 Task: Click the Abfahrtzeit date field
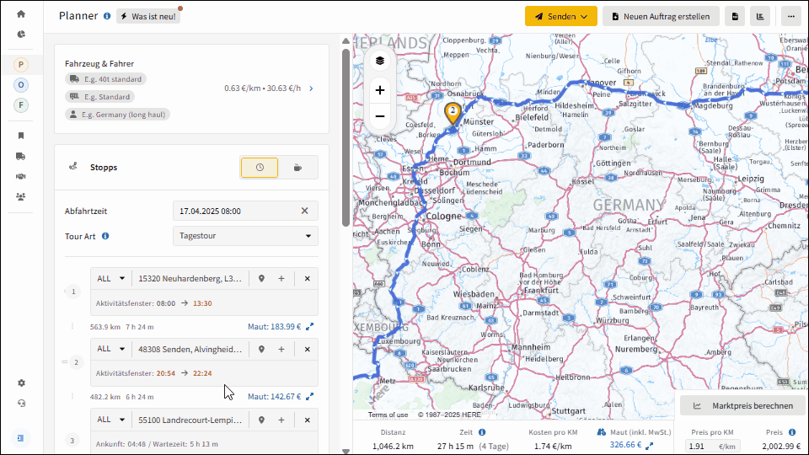[236, 211]
